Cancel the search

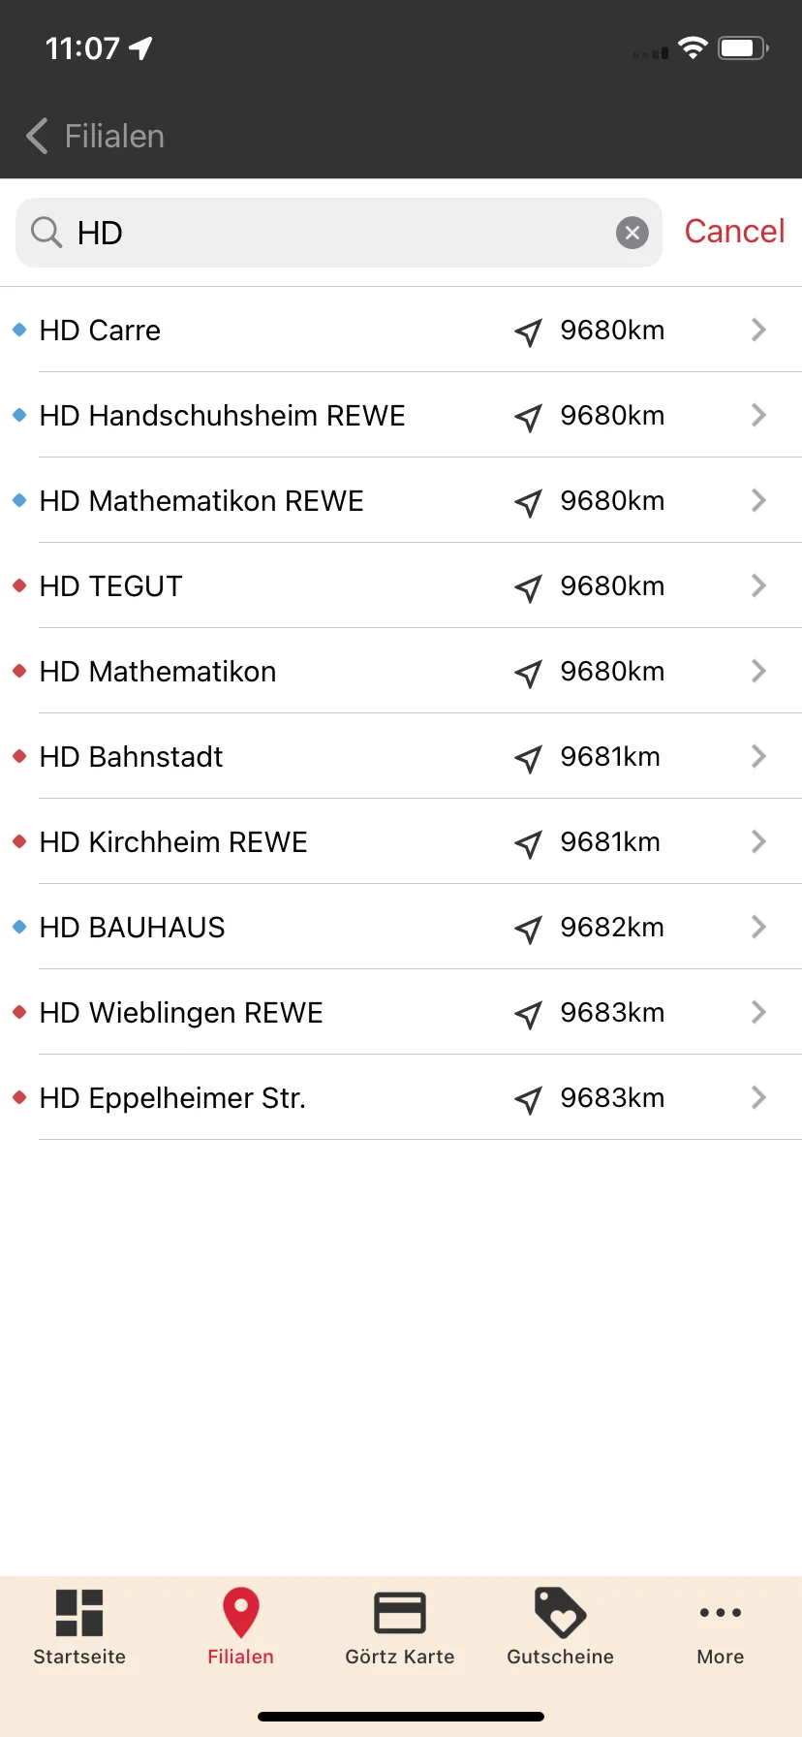click(x=734, y=232)
